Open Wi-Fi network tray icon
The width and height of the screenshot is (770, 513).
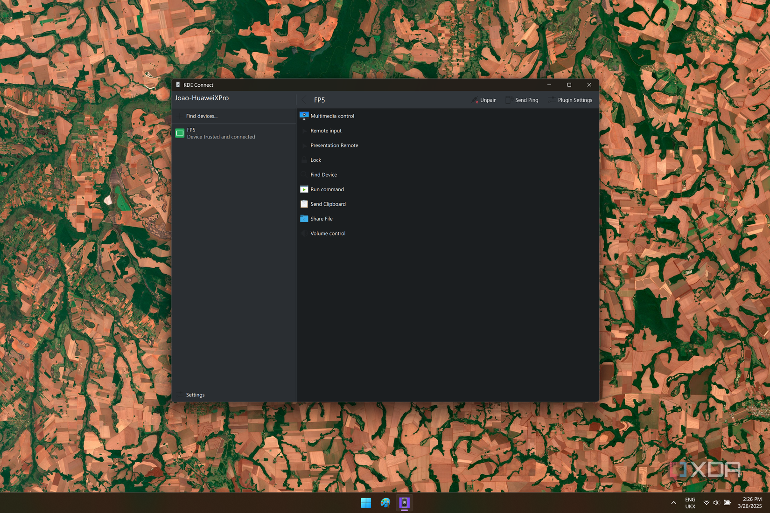[x=707, y=503]
